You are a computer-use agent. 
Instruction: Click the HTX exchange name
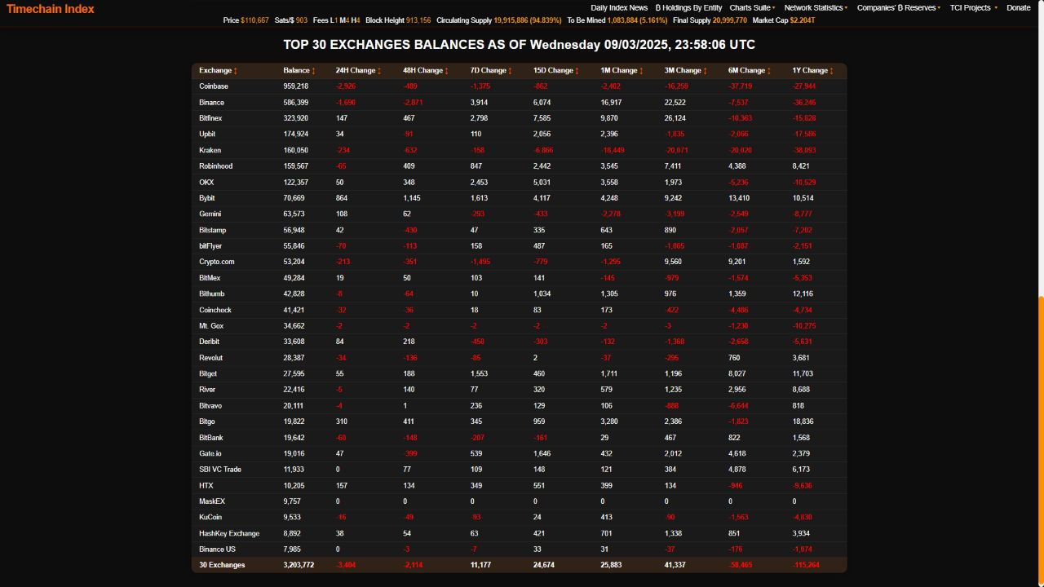point(206,485)
